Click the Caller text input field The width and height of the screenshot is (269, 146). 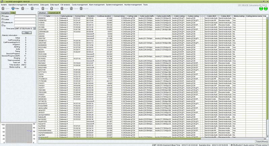coord(25,16)
